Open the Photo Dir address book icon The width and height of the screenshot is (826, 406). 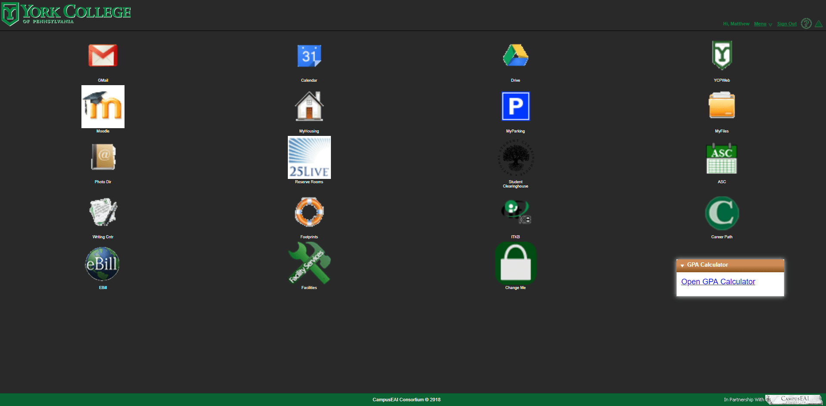103,157
